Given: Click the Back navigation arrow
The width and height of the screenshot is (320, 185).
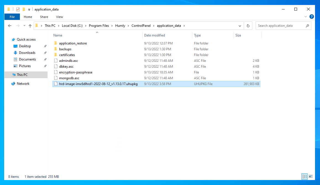Looking at the screenshot, I should pos(10,26).
